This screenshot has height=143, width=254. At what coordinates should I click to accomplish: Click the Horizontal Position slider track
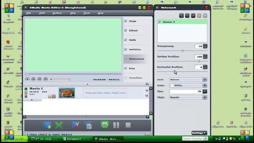tap(182, 71)
